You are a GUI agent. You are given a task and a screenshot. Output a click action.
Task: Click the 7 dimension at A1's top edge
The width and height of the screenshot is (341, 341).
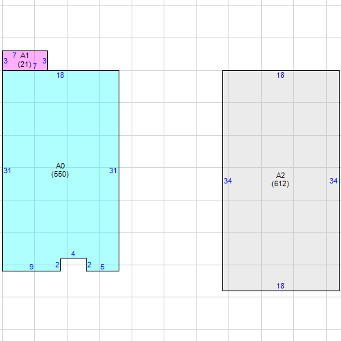(14, 55)
